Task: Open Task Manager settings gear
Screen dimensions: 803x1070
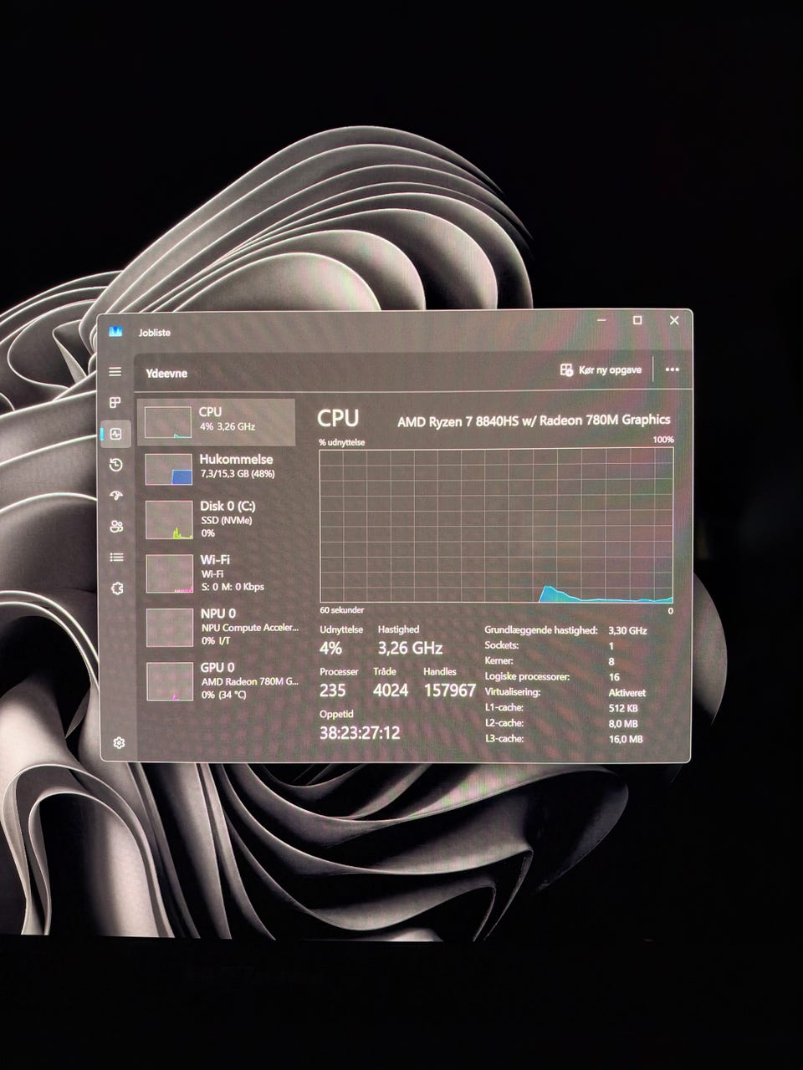Action: (x=119, y=742)
